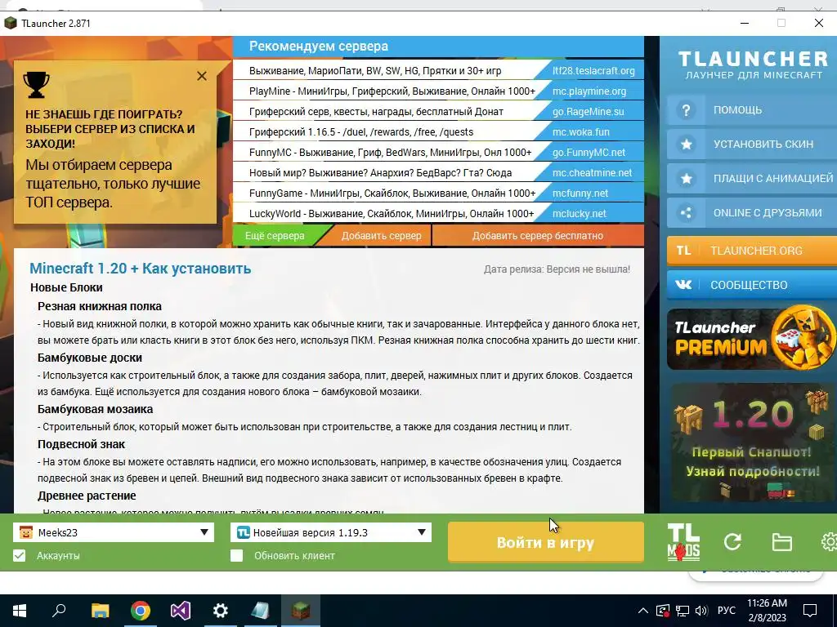The width and height of the screenshot is (837, 627).
Task: Open Visual Studio from taskbar
Action: (x=181, y=610)
